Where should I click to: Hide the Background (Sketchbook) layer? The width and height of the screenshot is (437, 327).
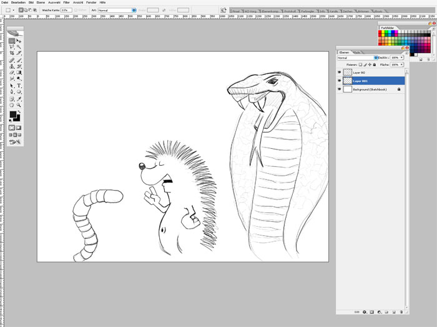[340, 89]
